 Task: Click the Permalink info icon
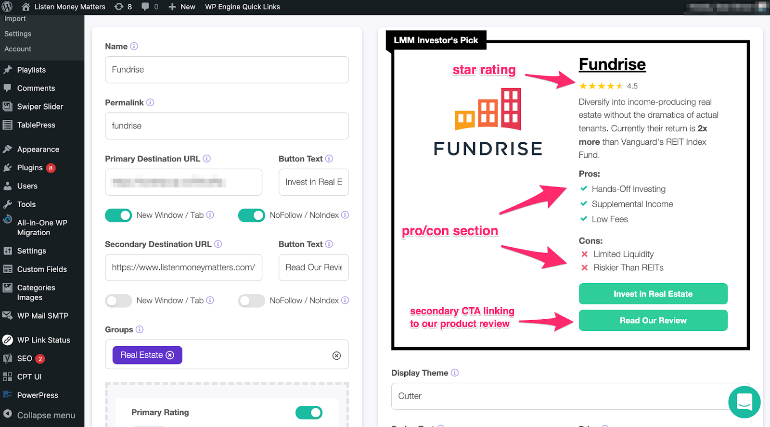click(150, 102)
